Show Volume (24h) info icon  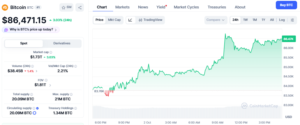pos(32,66)
